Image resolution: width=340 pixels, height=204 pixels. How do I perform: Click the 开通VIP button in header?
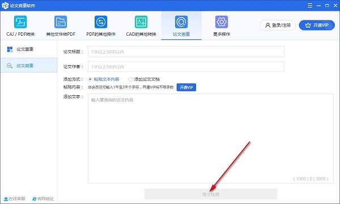(317, 25)
